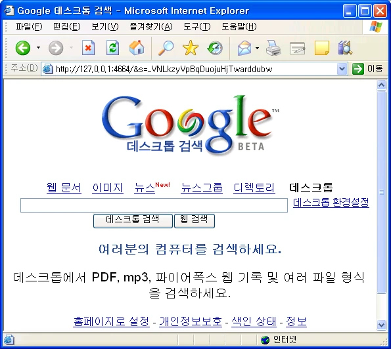Click the Mail envelope icon
Viewport: 391px width, 349px height.
pos(244,48)
